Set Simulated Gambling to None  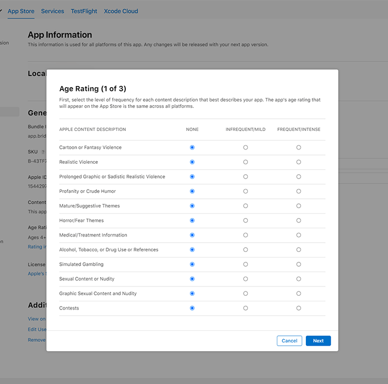tap(192, 265)
